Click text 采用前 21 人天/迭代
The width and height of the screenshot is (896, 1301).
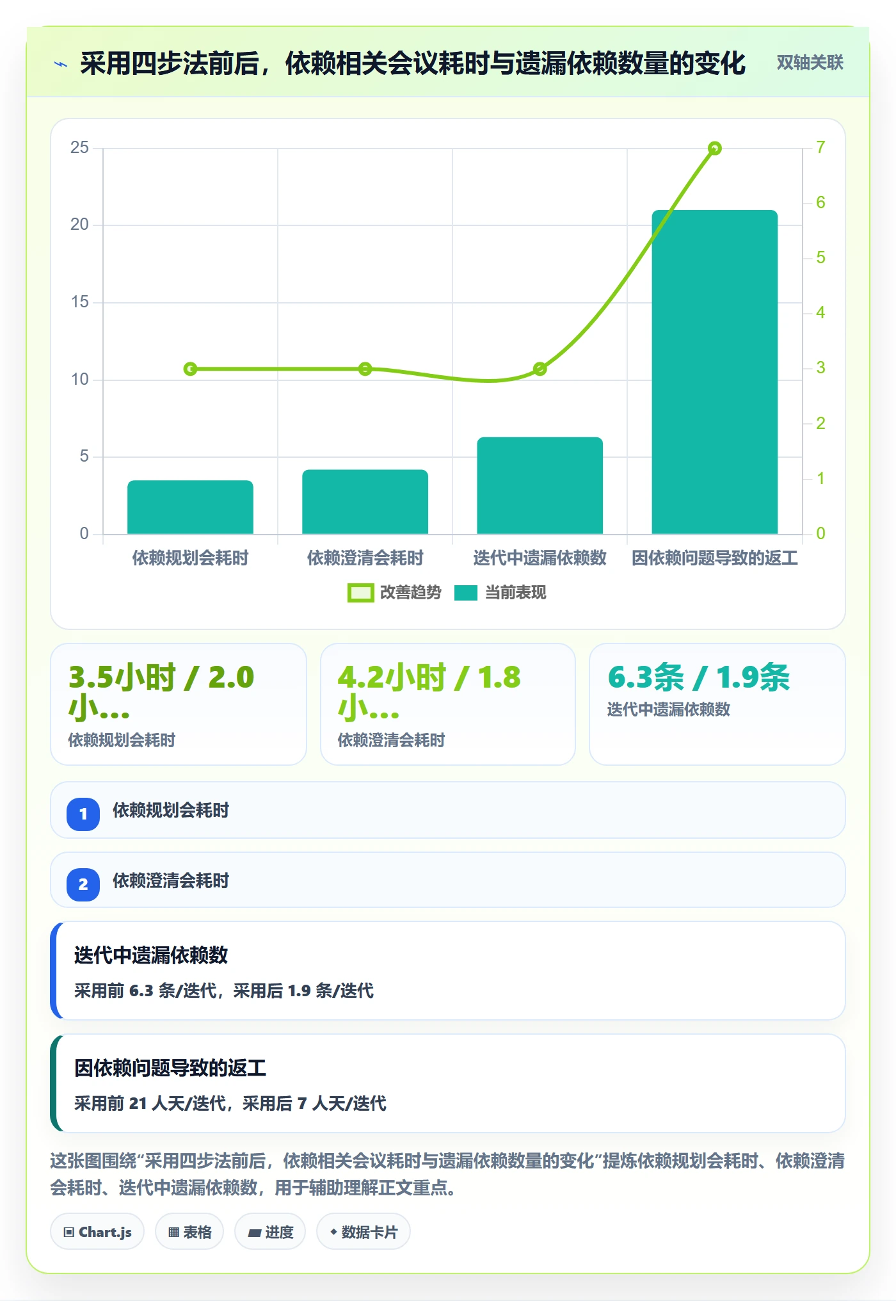(x=150, y=1104)
